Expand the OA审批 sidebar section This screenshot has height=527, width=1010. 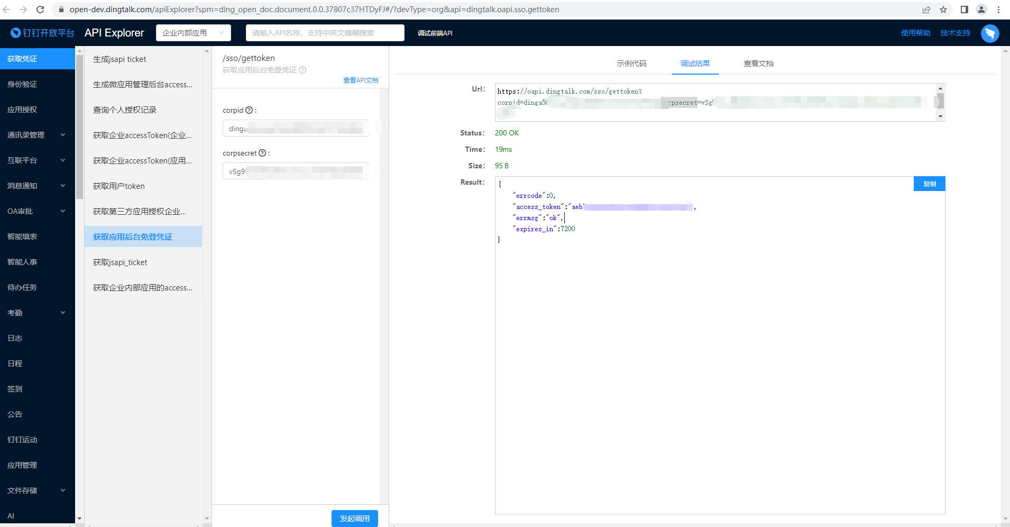37,211
